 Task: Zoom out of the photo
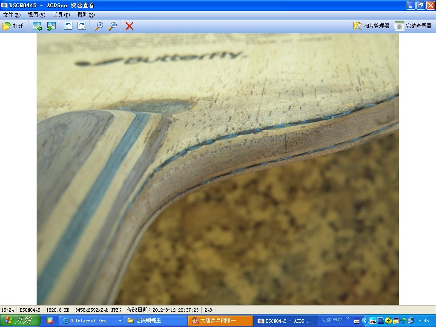tap(112, 26)
